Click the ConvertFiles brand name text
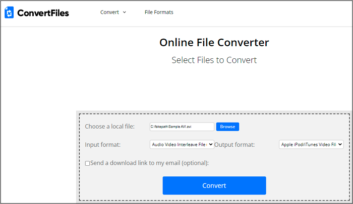The image size is (353, 204). 43,13
